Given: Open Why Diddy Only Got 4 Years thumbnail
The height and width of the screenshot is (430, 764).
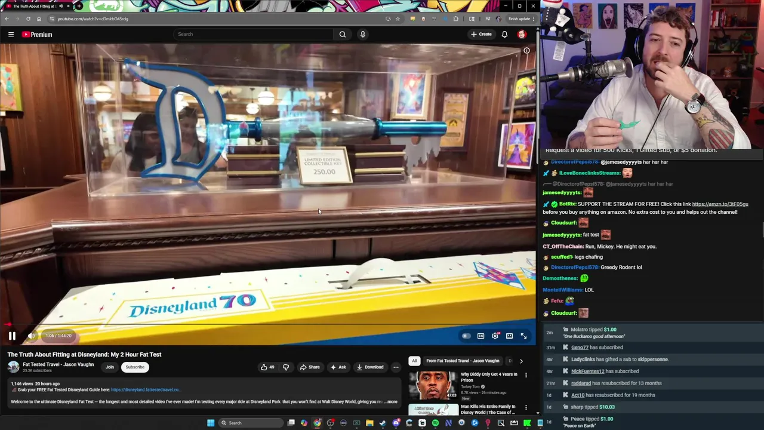Looking at the screenshot, I should pos(433,386).
